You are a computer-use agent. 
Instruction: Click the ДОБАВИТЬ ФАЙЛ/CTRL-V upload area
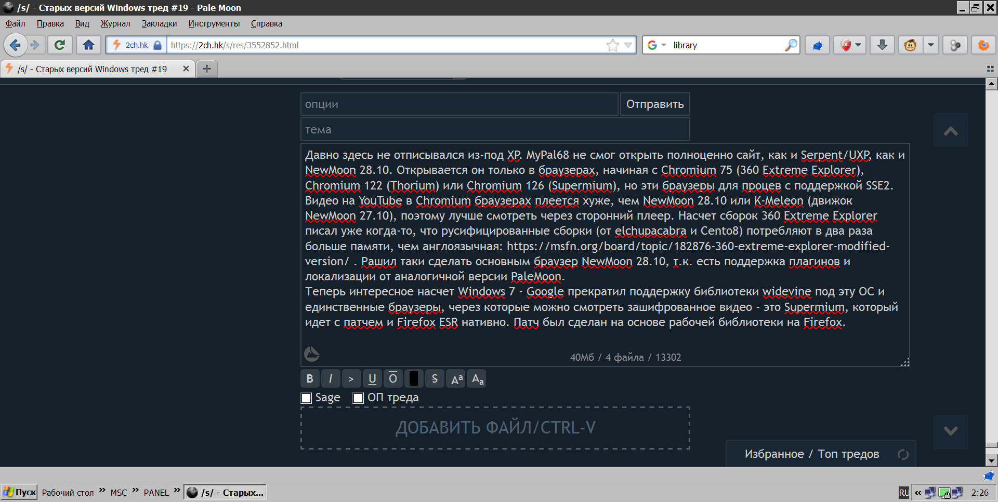[x=495, y=428]
